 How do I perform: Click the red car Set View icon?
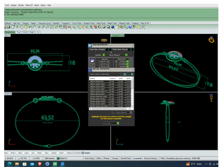pyautogui.click(x=69, y=27)
